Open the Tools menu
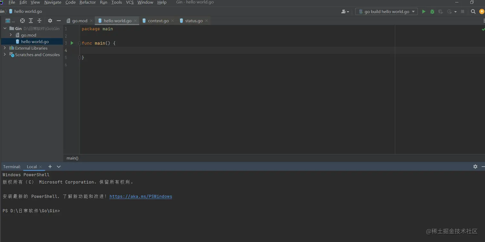This screenshot has width=485, height=242. [x=116, y=2]
